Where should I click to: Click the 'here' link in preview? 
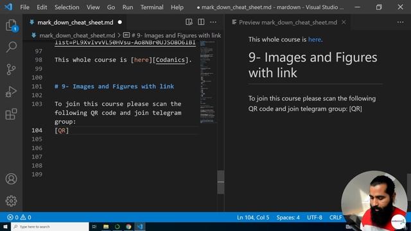pos(315,40)
